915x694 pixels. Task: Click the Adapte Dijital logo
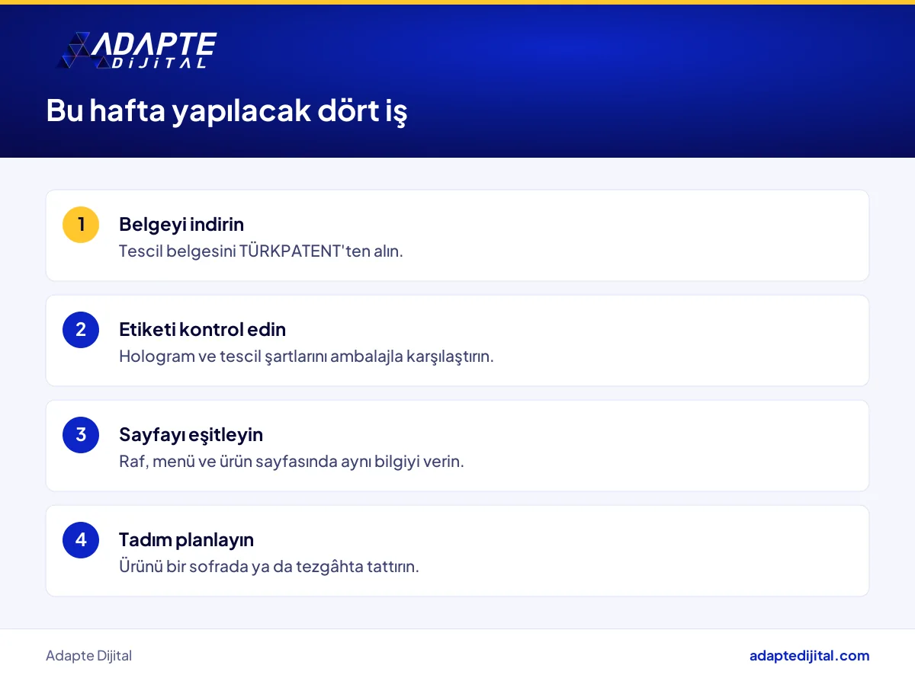pyautogui.click(x=136, y=50)
